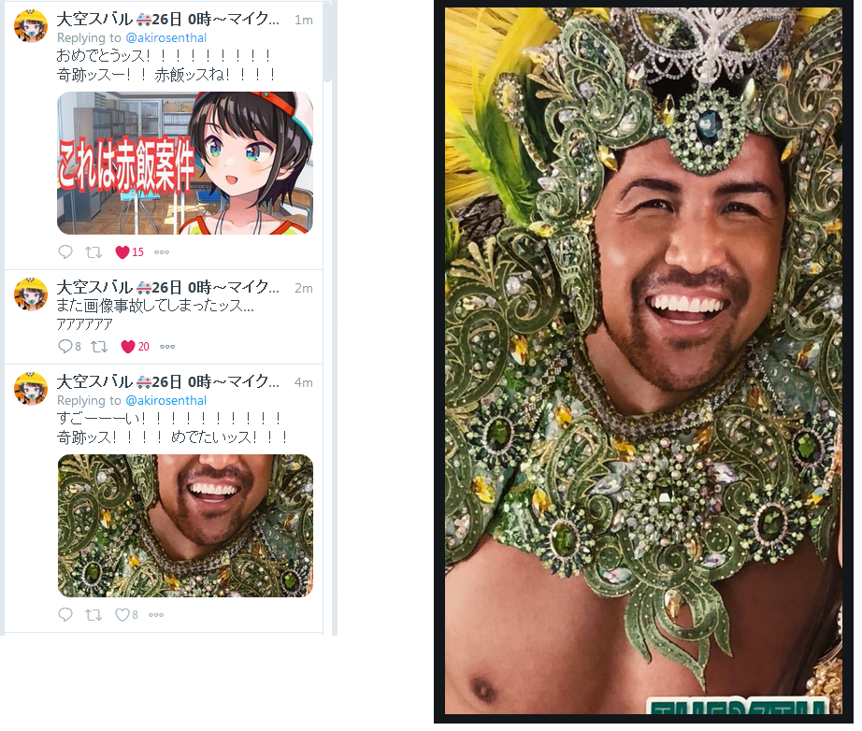Open @akirosenthal link in the 4m tweet
The height and width of the screenshot is (731, 862).
pos(166,401)
